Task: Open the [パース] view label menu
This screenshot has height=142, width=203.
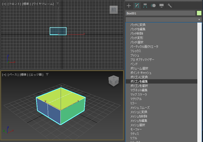Action: tap(13, 75)
